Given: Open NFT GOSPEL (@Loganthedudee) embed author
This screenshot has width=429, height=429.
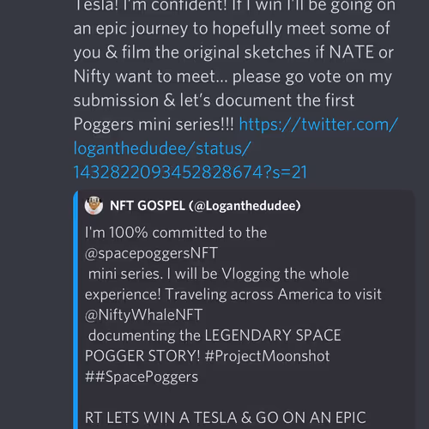Looking at the screenshot, I should (205, 206).
